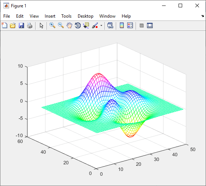Open the View menu

[x=34, y=16]
